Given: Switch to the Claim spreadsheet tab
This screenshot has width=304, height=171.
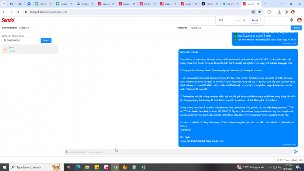Looking at the screenshot, I should click(64, 4).
